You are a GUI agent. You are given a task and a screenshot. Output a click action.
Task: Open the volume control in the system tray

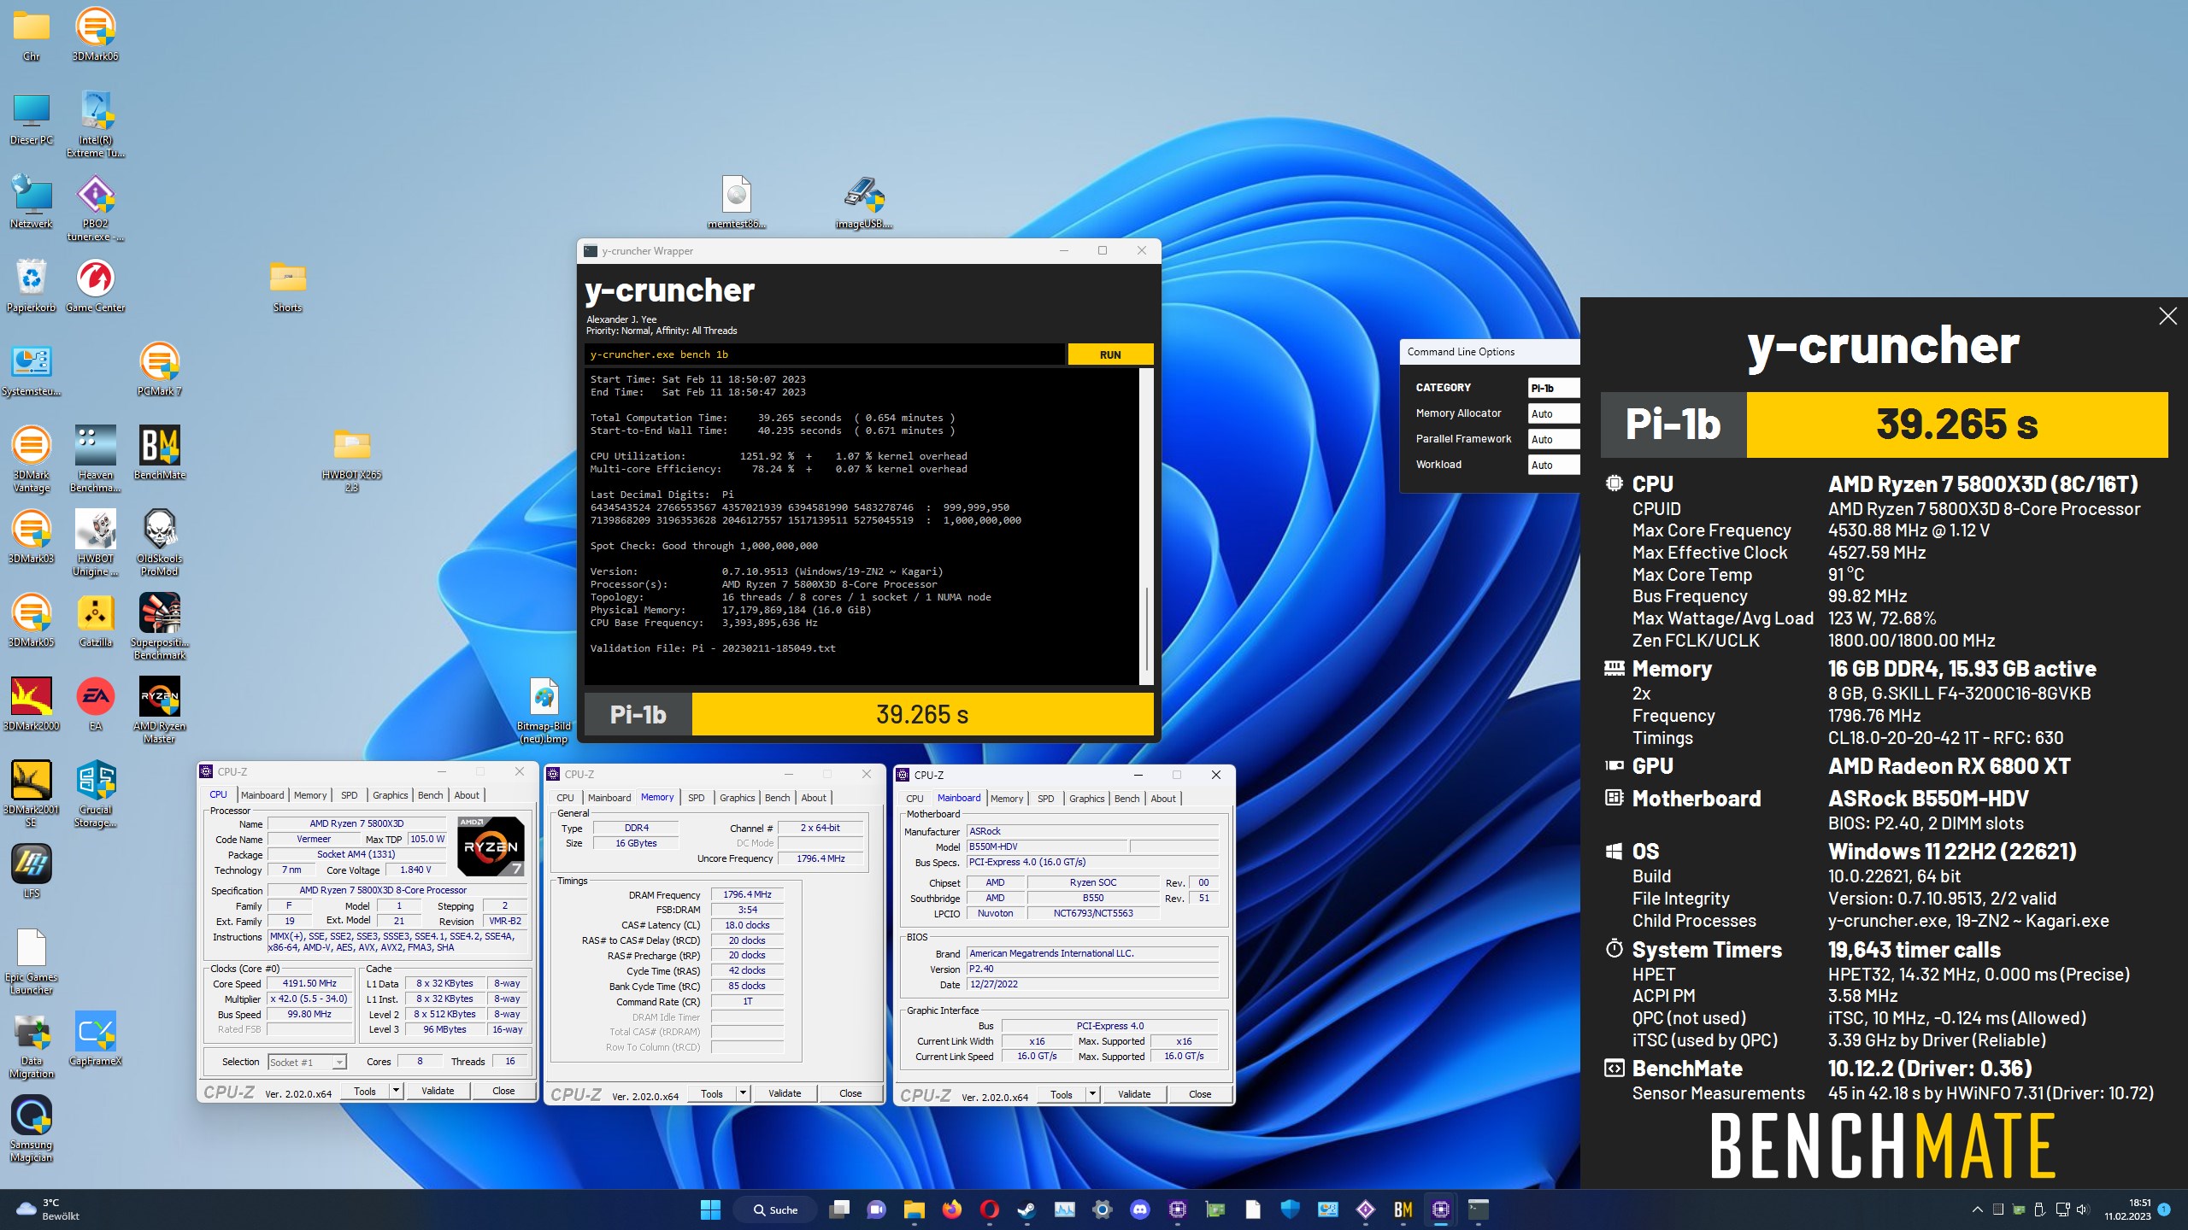pos(2082,1209)
